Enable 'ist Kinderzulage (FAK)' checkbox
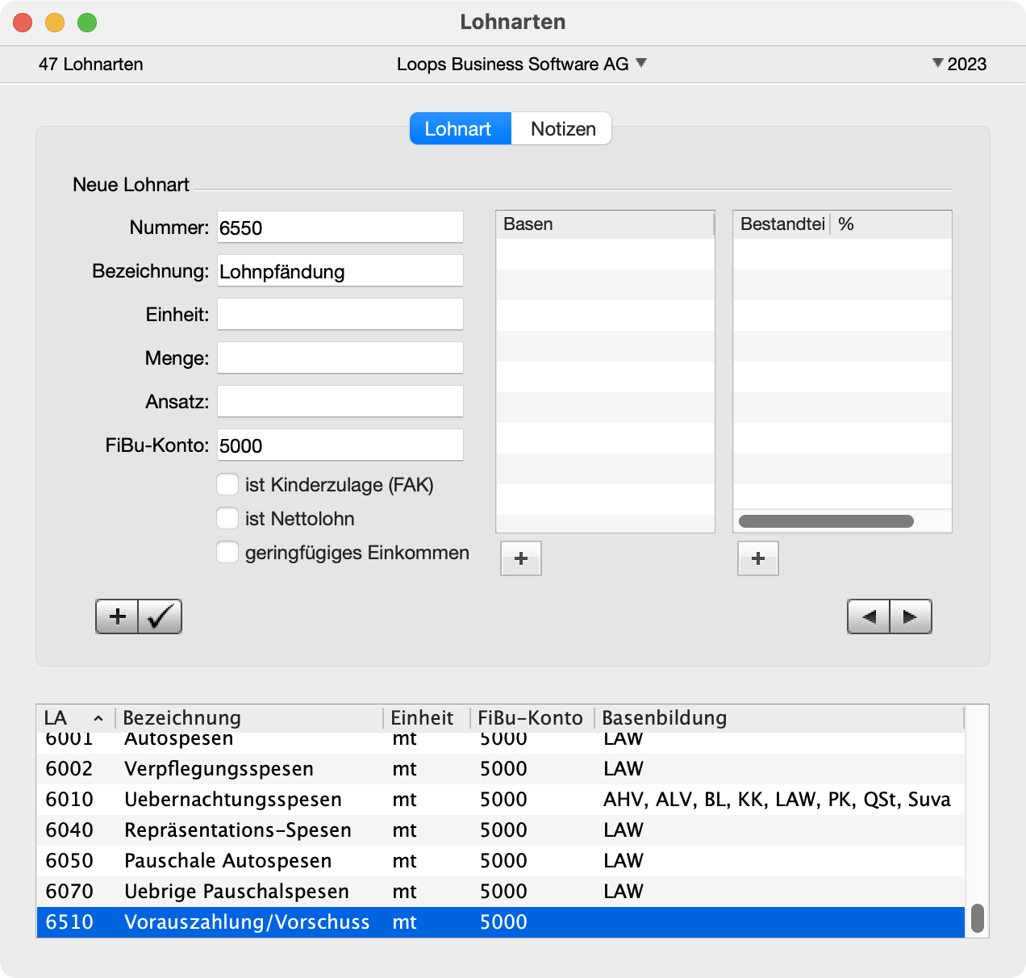This screenshot has height=978, width=1026. pyautogui.click(x=227, y=484)
